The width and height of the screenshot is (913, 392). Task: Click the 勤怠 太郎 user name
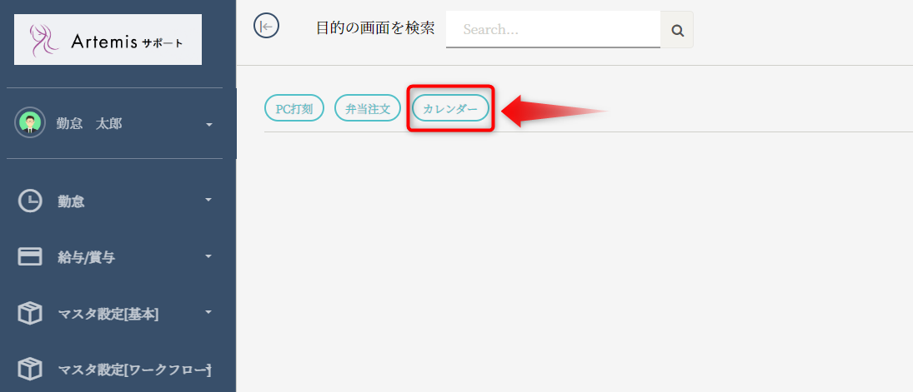[89, 123]
